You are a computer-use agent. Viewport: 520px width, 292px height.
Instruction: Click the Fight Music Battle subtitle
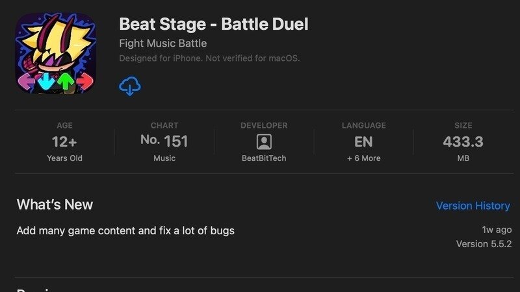162,43
